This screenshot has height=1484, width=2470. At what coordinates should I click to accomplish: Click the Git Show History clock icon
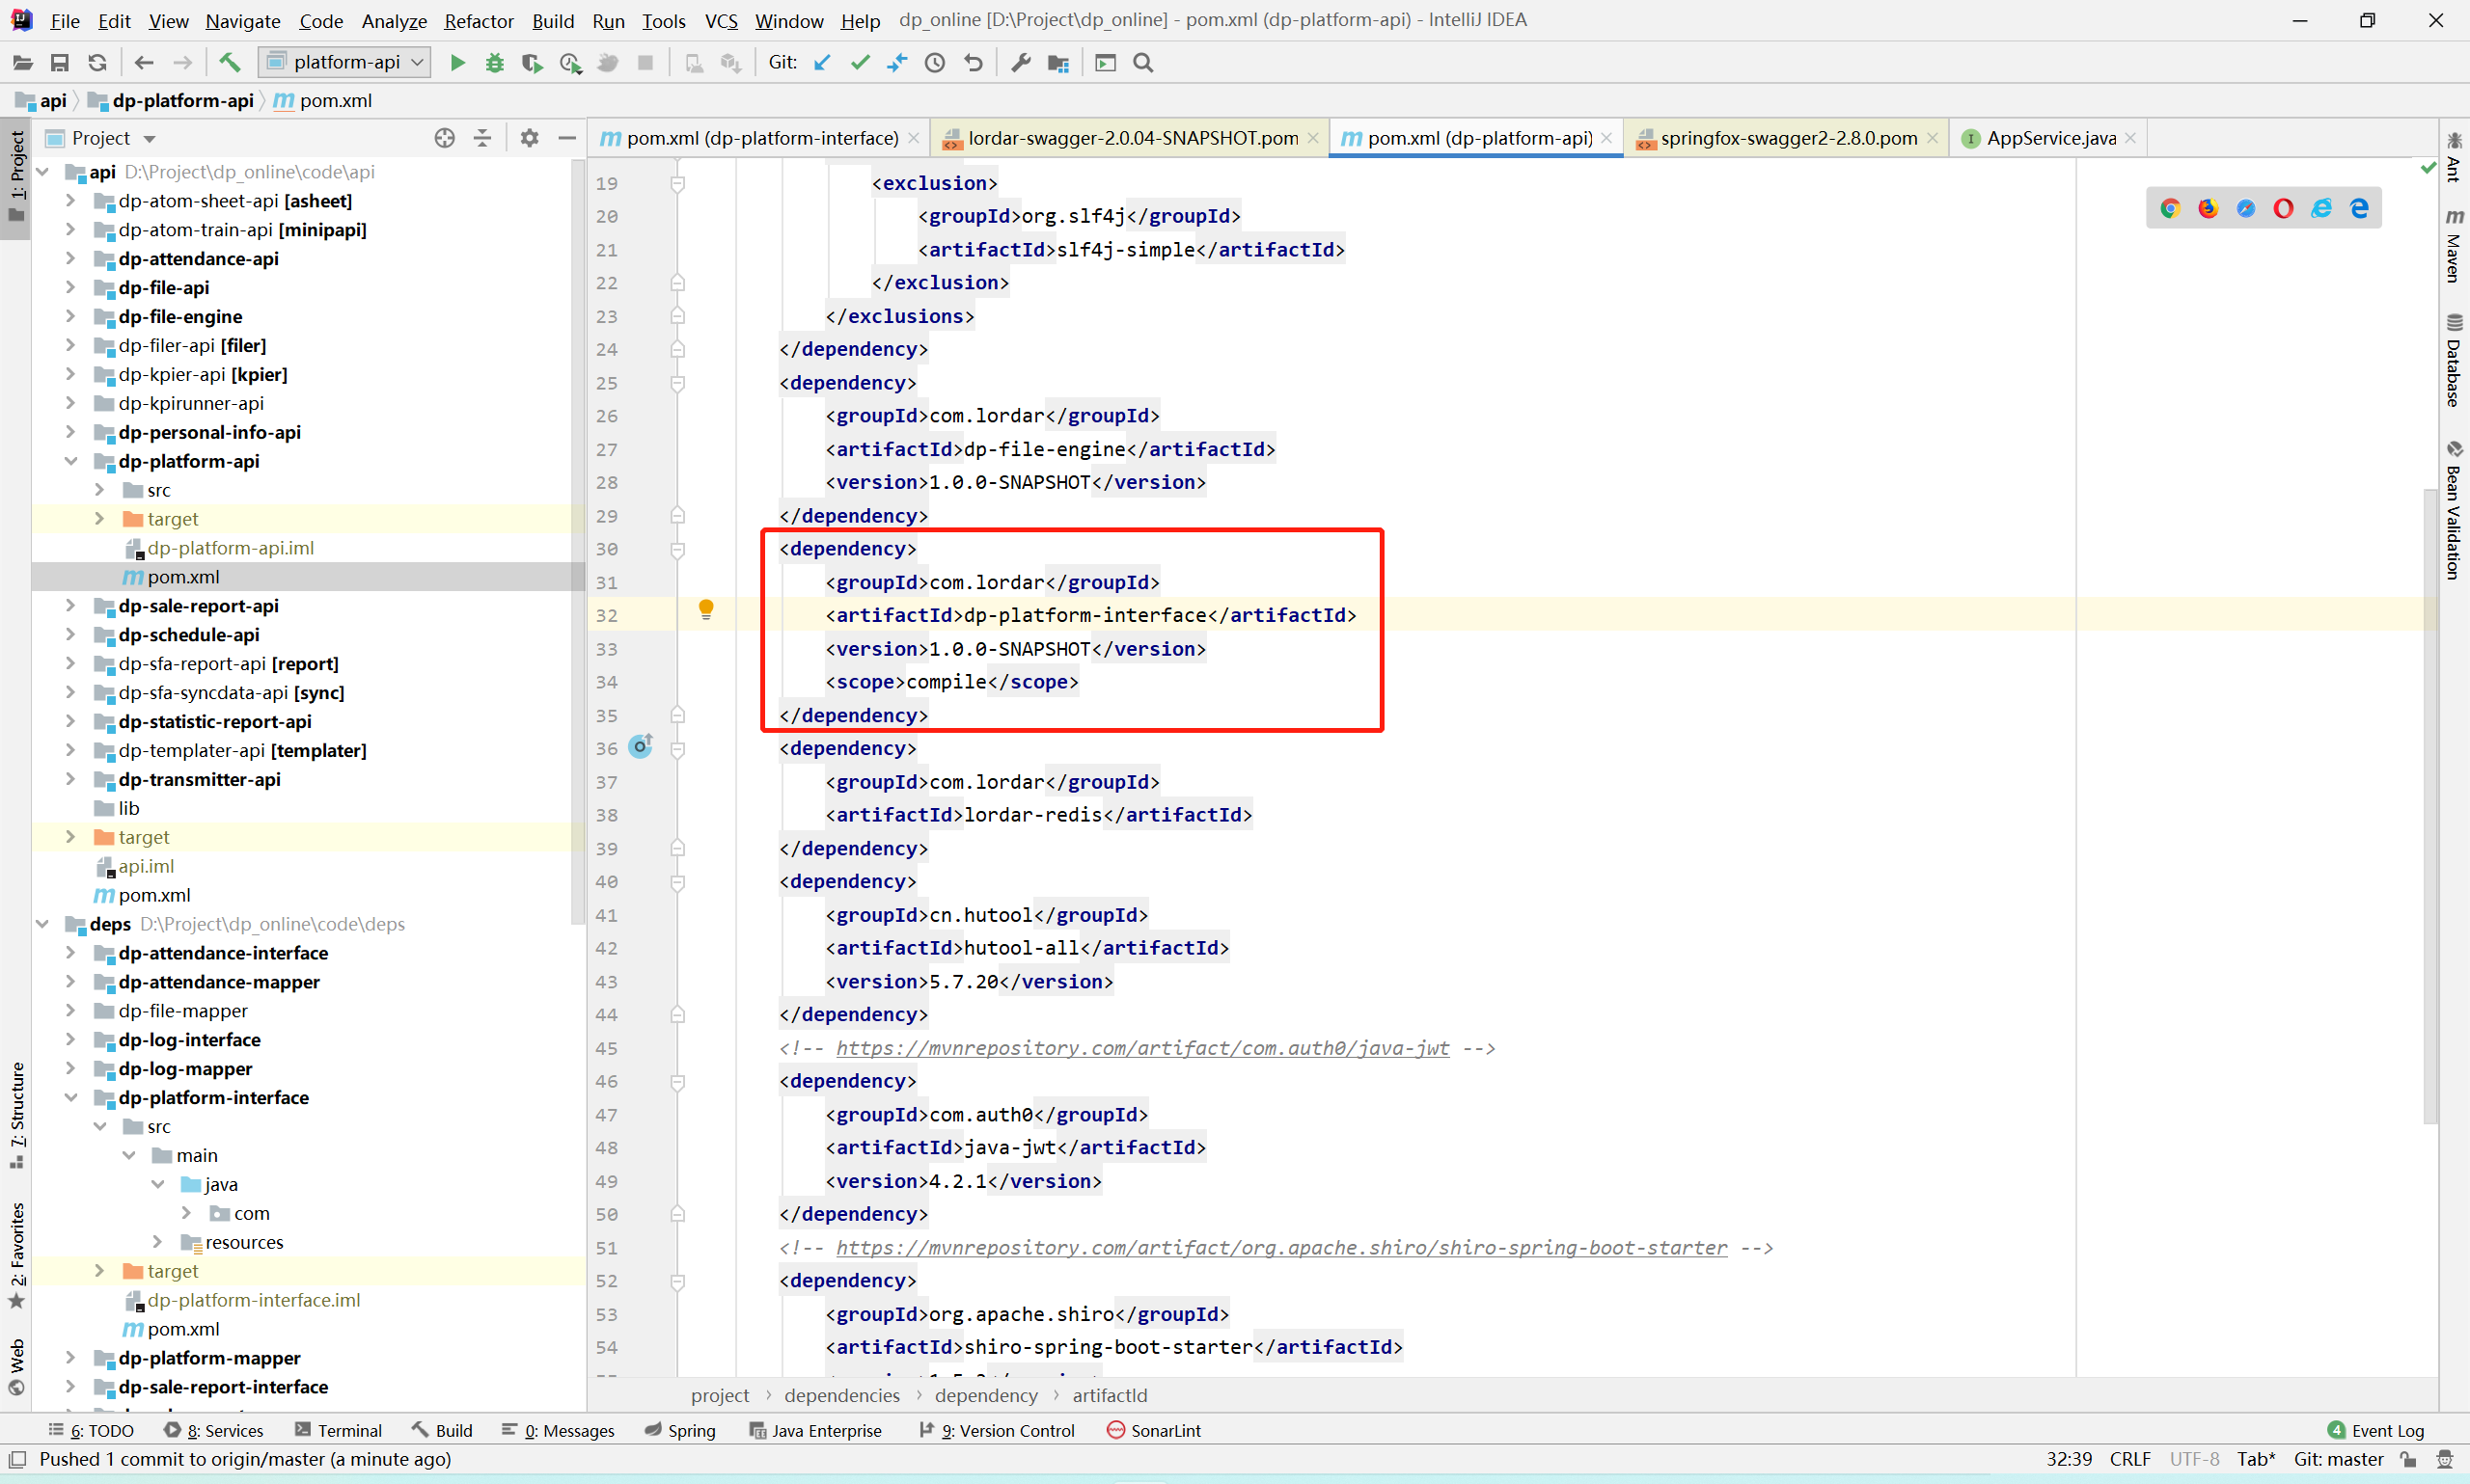[934, 63]
